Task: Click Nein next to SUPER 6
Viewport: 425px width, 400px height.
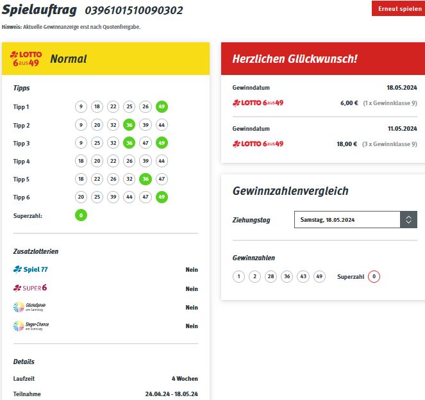Action: click(192, 289)
